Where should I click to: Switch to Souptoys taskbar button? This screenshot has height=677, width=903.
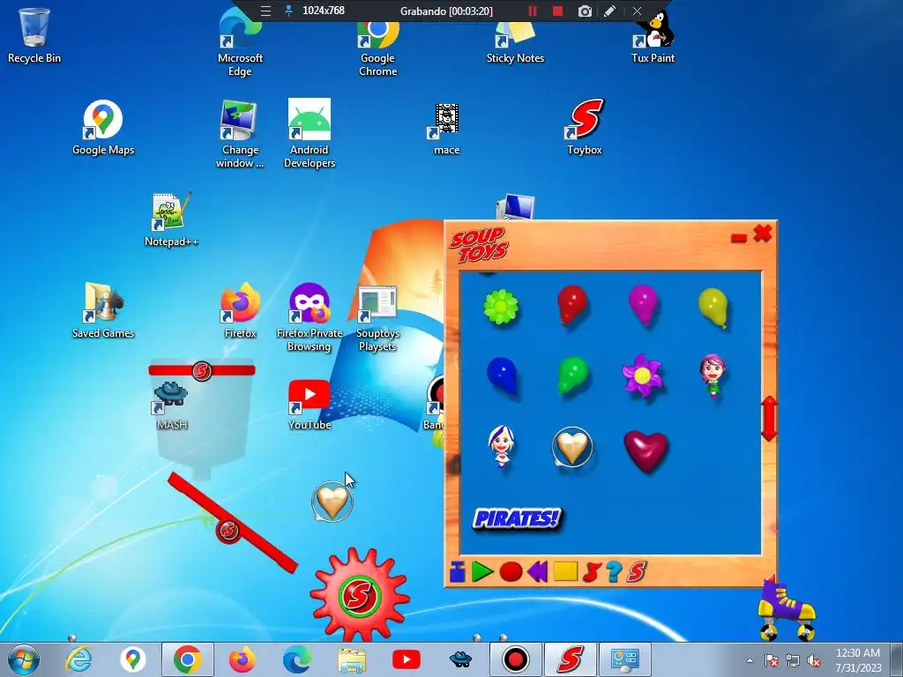click(570, 659)
